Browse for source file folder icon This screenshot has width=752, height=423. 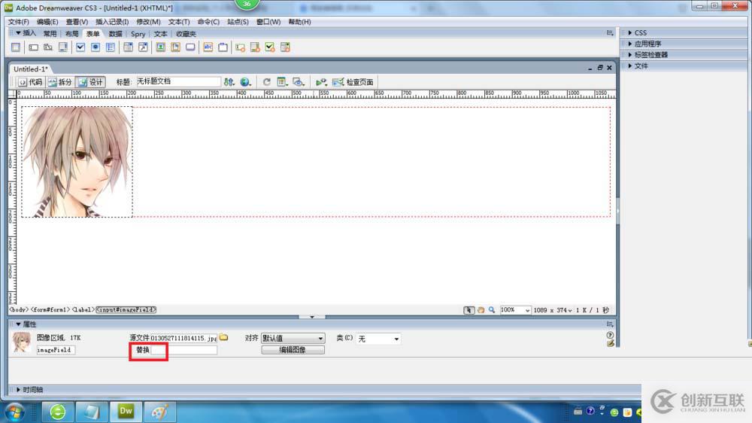click(223, 337)
